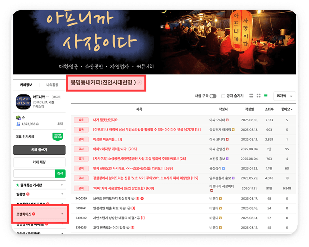Click author 삼성전자 마케팅
The image size is (309, 247).
tap(220, 130)
